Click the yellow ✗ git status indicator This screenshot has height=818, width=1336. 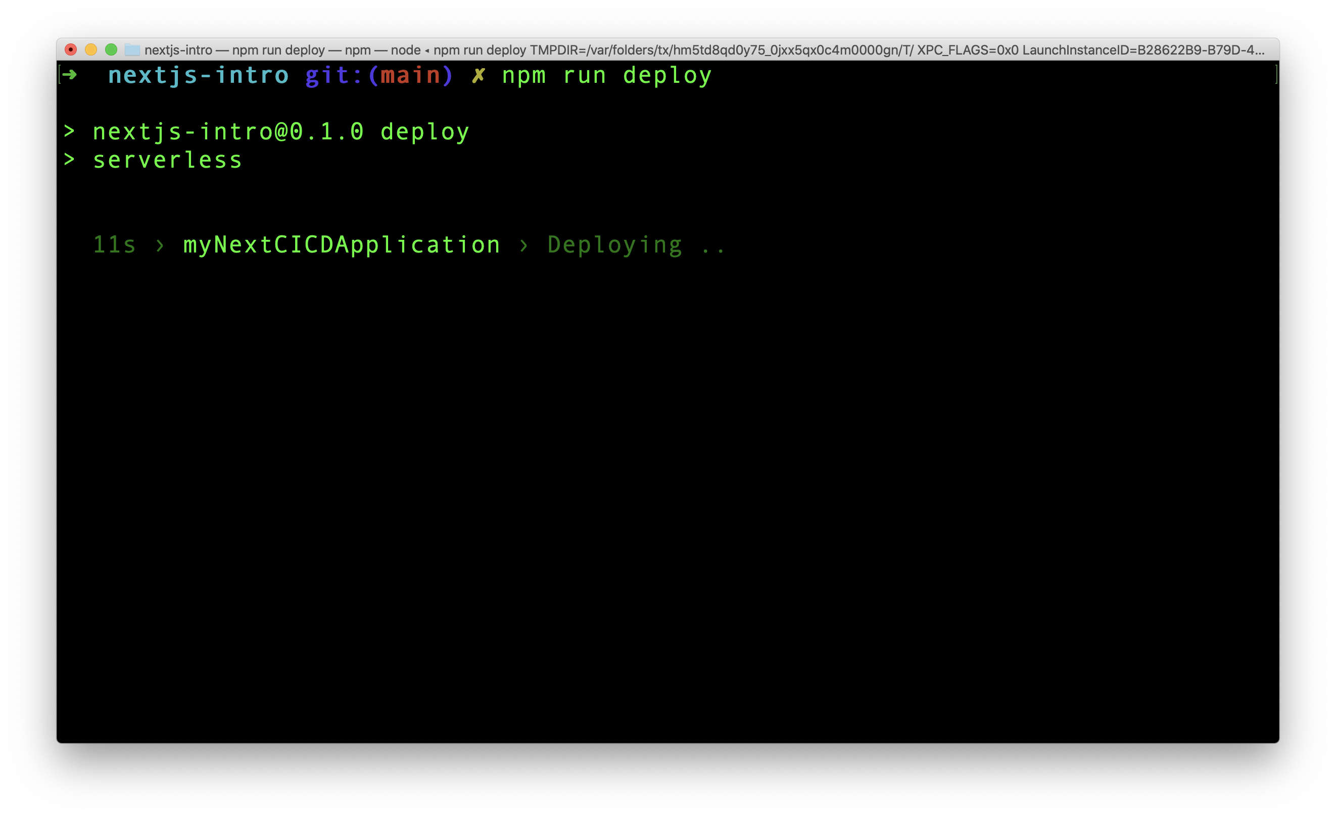(480, 75)
